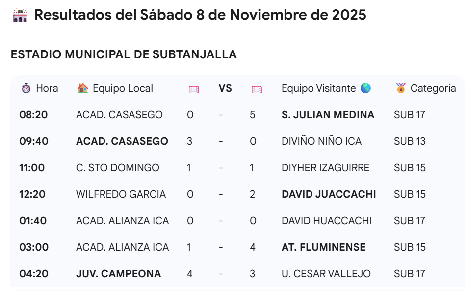Click the ESTADIO MUNICIPAL DE SUBTANJALLA heading

[x=124, y=54]
